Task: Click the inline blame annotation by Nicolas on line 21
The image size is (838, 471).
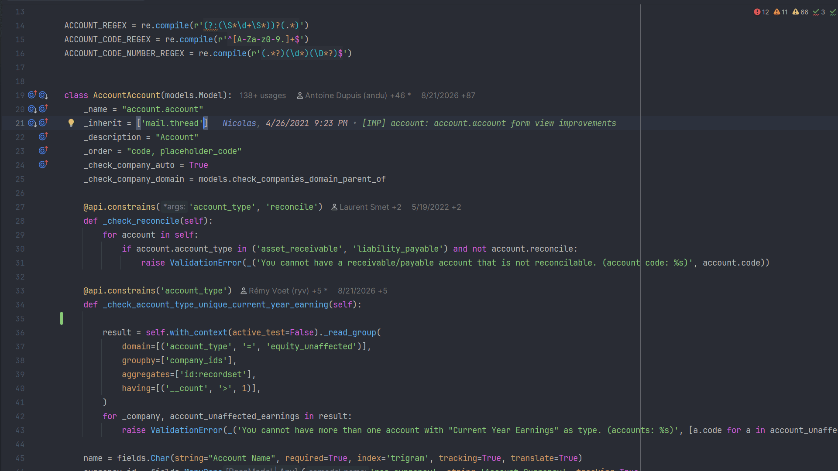Action: 419,123
